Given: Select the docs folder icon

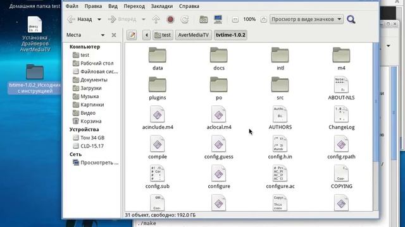Looking at the screenshot, I should pos(219,55).
